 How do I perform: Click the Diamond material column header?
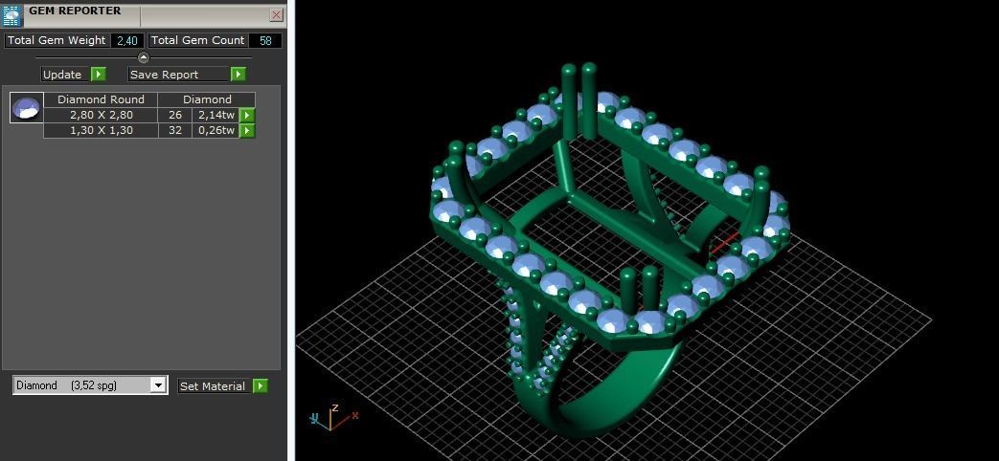click(x=207, y=99)
